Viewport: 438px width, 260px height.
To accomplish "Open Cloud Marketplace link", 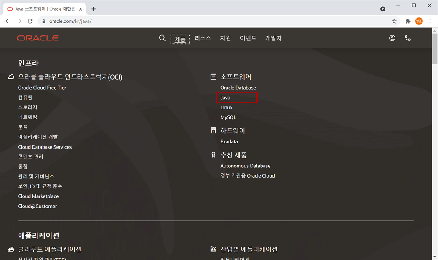I will tap(38, 196).
